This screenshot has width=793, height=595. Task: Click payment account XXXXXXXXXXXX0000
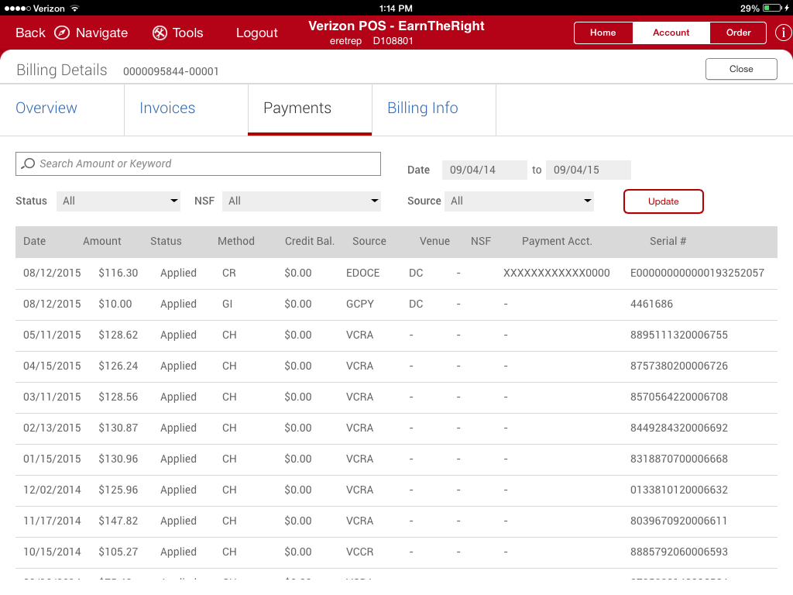pos(557,273)
